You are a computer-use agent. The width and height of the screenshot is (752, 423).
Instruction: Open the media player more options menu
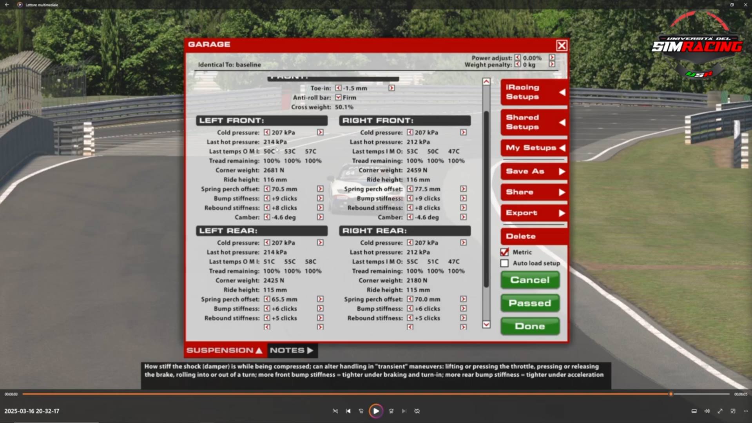pos(746,411)
